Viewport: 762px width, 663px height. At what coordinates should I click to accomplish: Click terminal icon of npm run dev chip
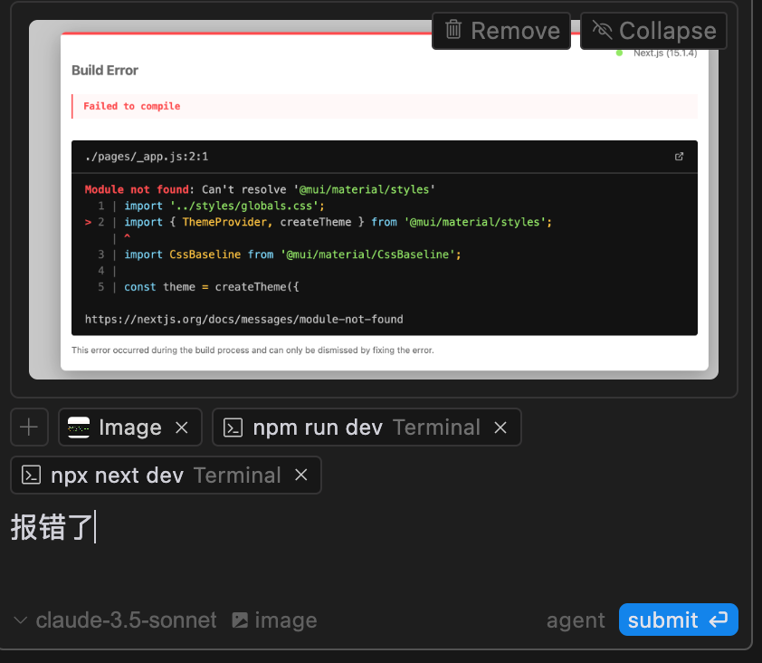pyautogui.click(x=233, y=428)
